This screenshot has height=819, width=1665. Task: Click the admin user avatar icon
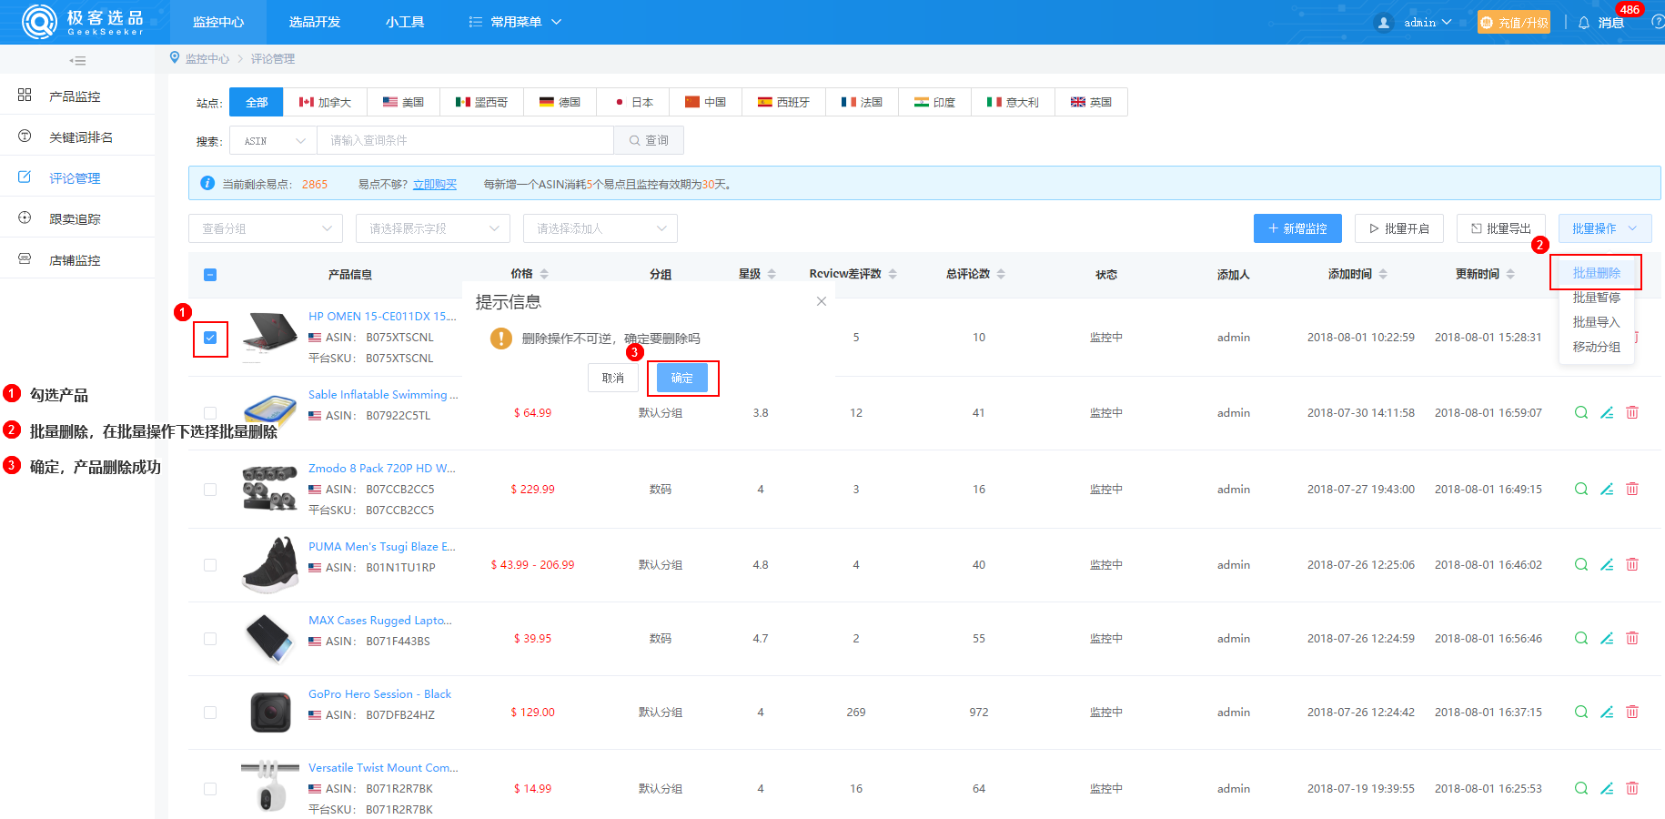(x=1384, y=23)
